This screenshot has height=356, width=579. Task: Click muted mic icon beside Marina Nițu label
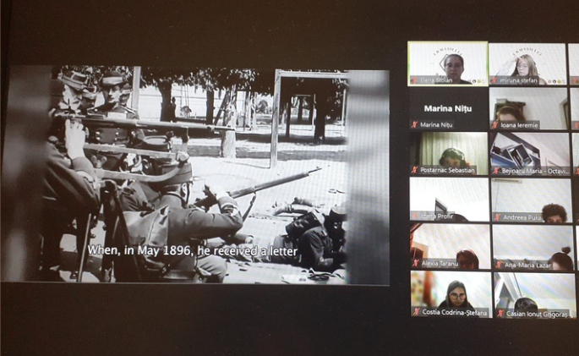pos(415,125)
